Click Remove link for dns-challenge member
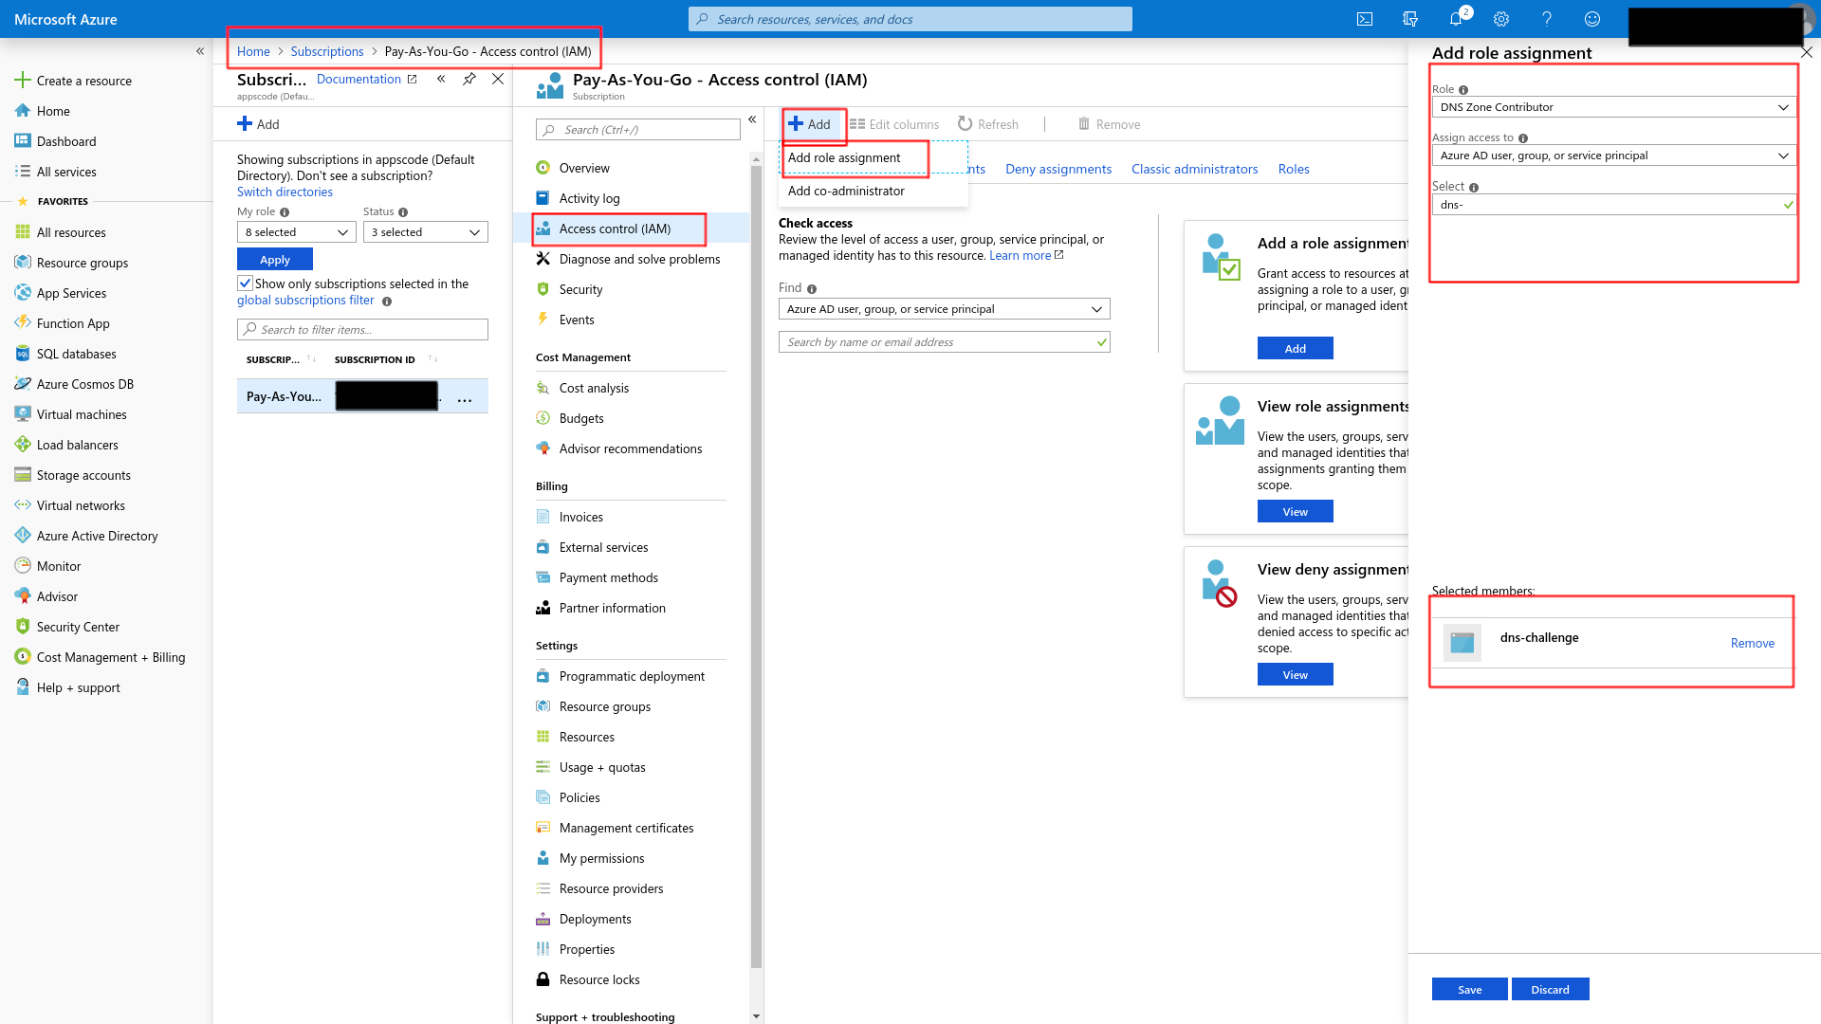This screenshot has width=1821, height=1024. (x=1750, y=641)
